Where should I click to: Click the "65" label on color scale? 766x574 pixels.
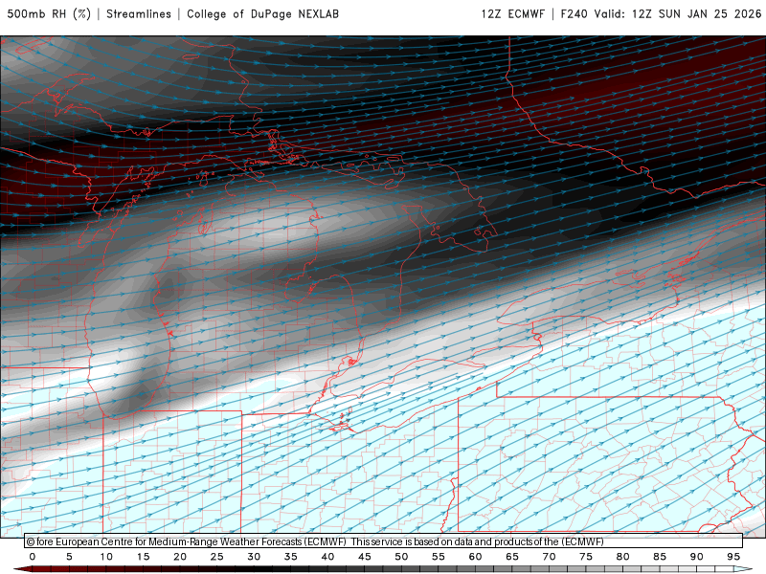[512, 557]
